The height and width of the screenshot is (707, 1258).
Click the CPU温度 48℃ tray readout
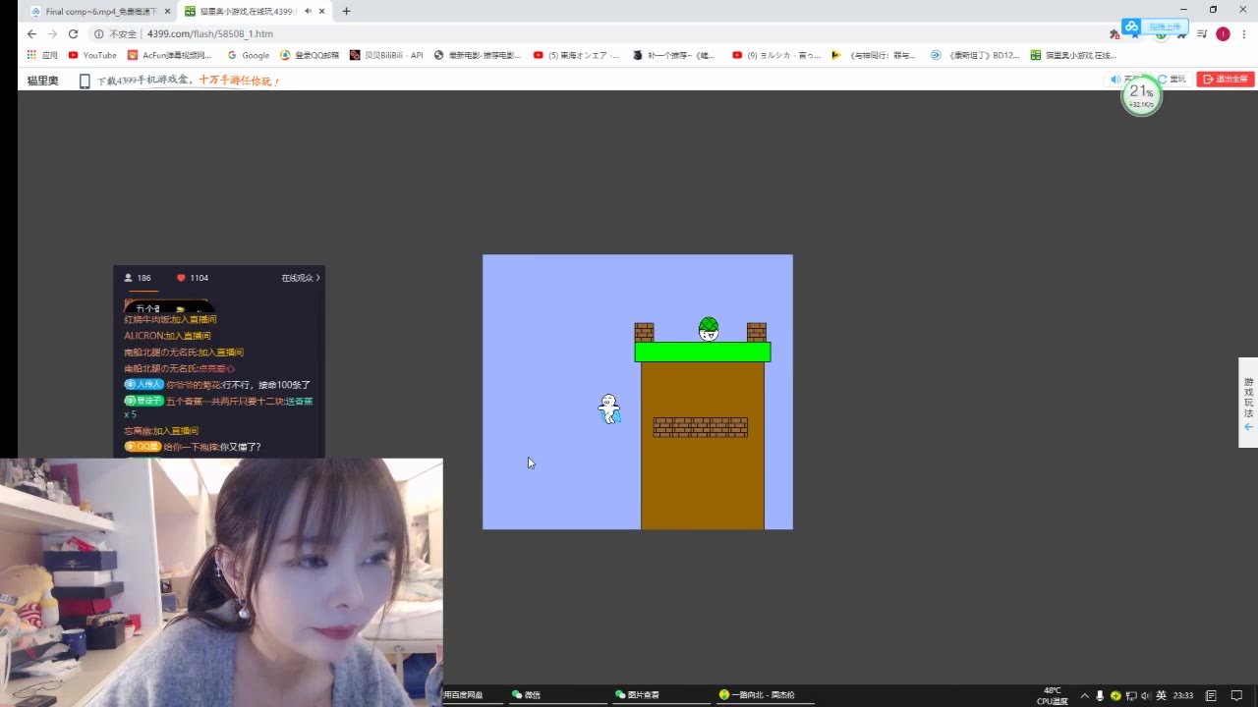(x=1052, y=695)
